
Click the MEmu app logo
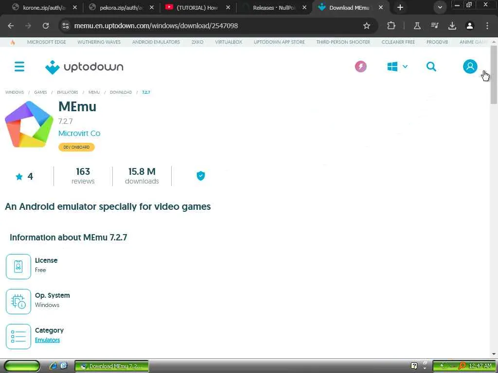point(29,124)
